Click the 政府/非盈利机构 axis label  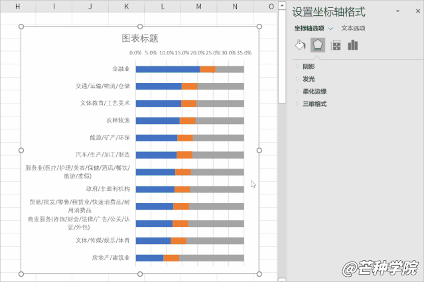108,188
